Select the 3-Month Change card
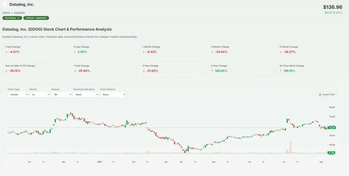 [x=242, y=50]
